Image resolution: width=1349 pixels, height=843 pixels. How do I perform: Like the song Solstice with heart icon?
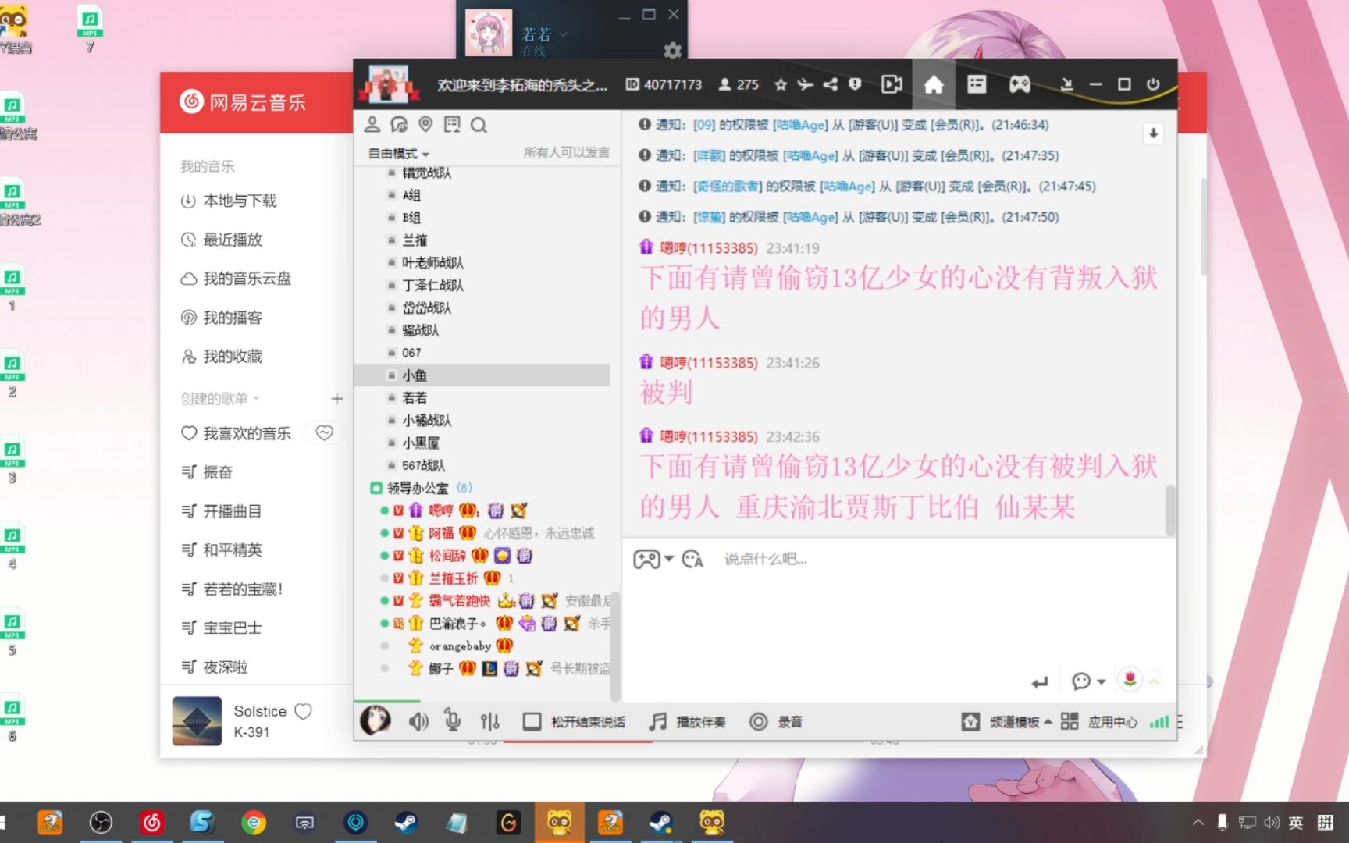click(x=304, y=711)
